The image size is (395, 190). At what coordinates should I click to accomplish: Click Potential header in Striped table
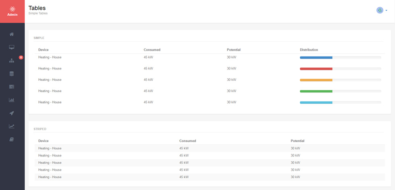click(297, 141)
